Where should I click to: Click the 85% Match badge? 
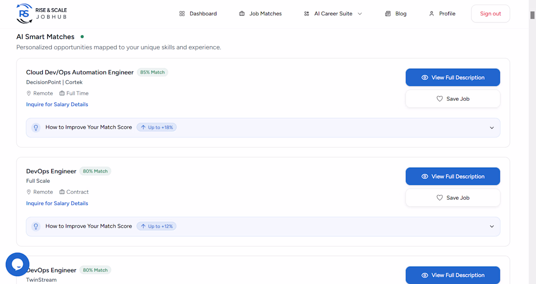point(153,72)
